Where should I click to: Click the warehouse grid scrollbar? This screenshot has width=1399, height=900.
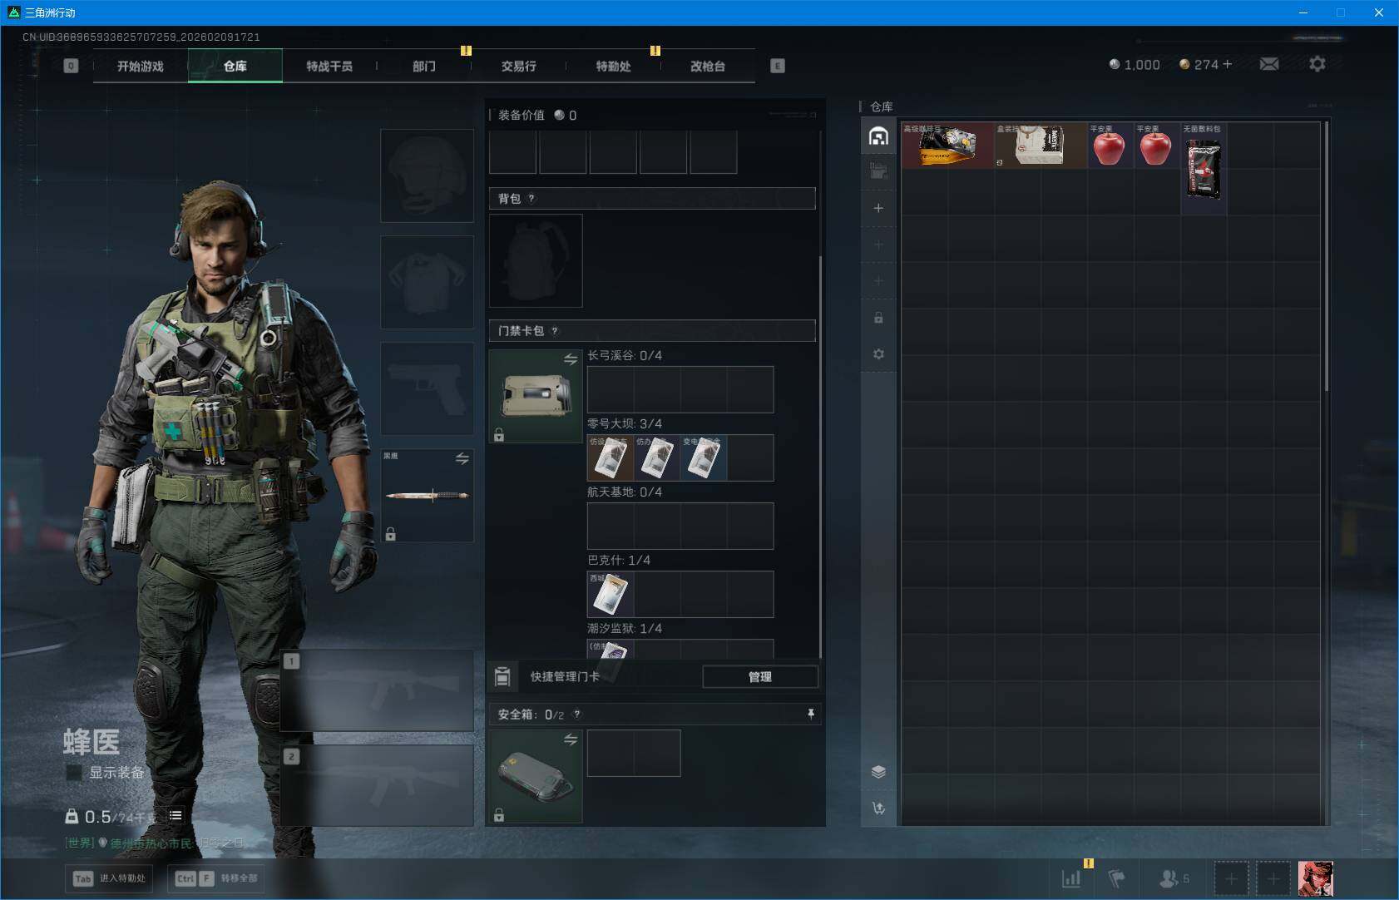coord(1326,258)
